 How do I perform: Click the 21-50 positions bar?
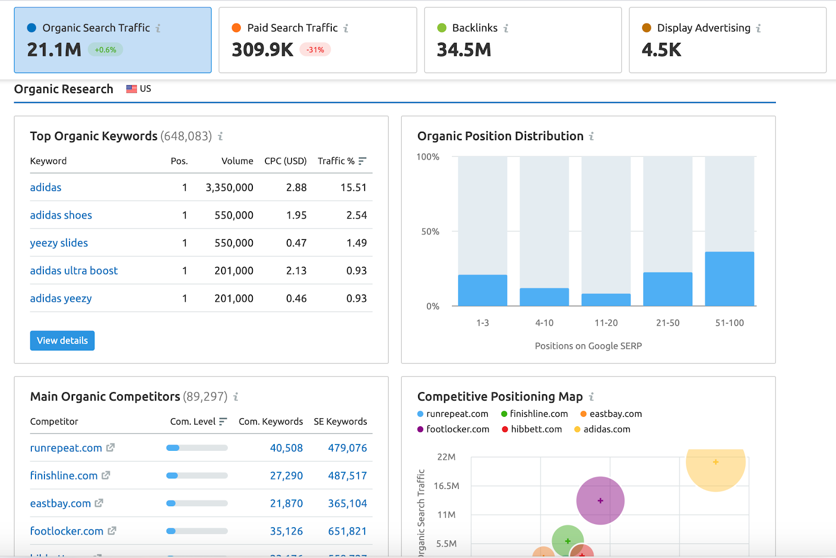pos(668,289)
